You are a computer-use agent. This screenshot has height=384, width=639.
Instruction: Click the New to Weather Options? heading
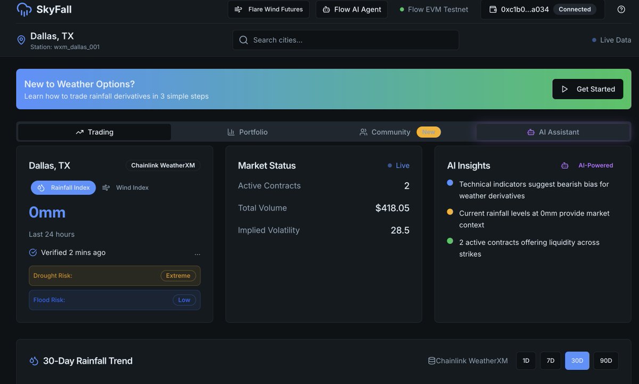pos(79,84)
